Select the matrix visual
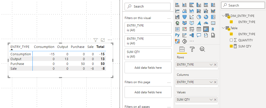 coord(206,29)
